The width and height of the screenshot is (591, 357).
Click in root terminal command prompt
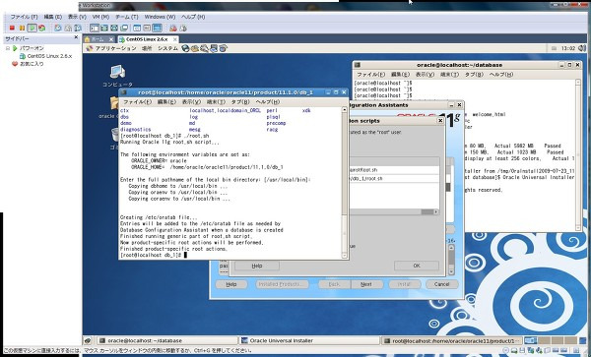point(185,255)
